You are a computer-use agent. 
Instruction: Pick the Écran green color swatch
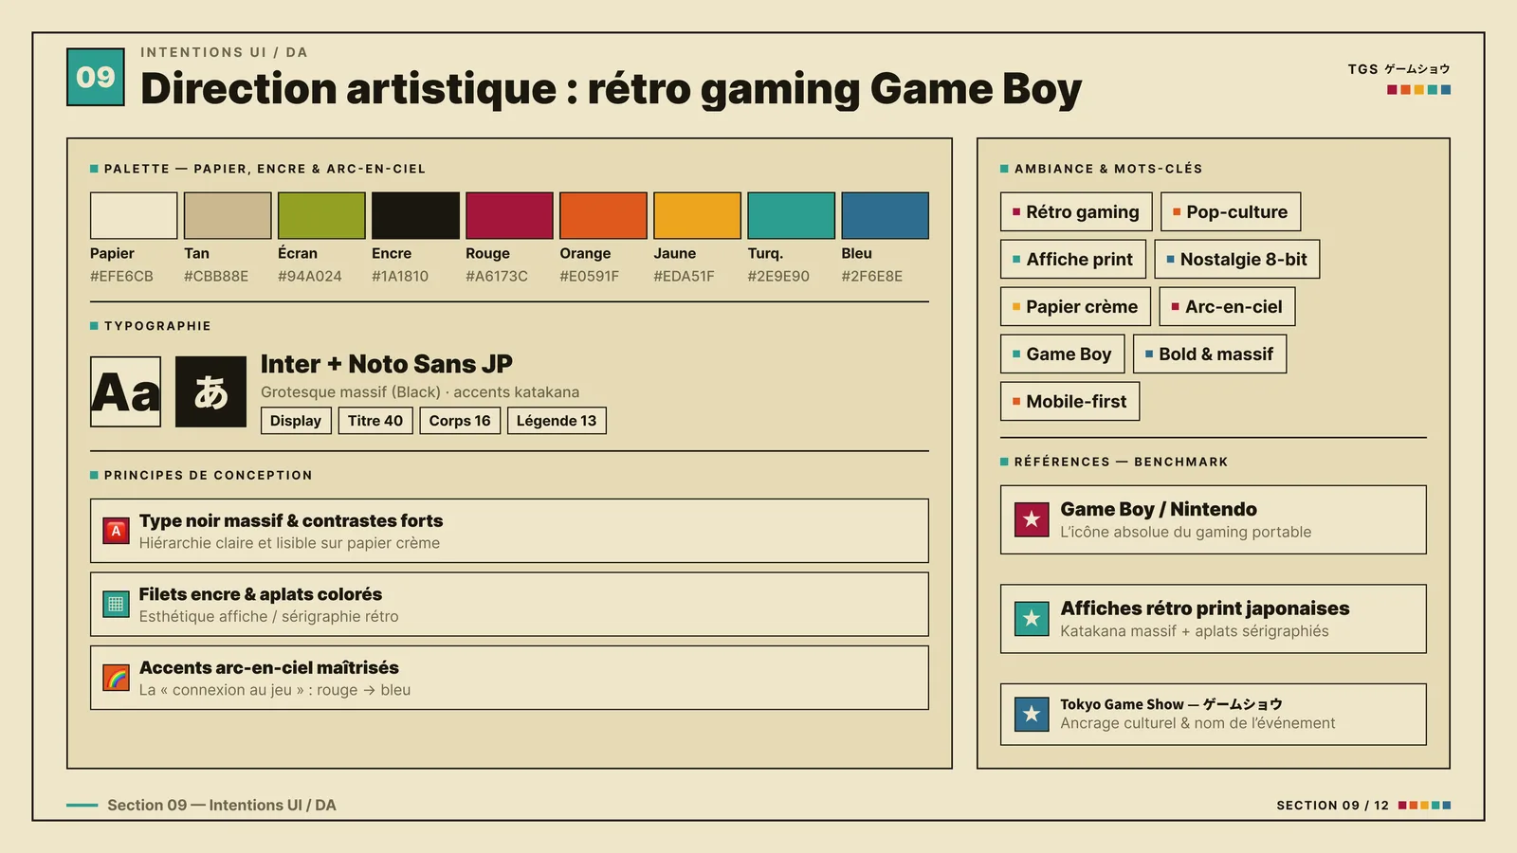coord(321,215)
